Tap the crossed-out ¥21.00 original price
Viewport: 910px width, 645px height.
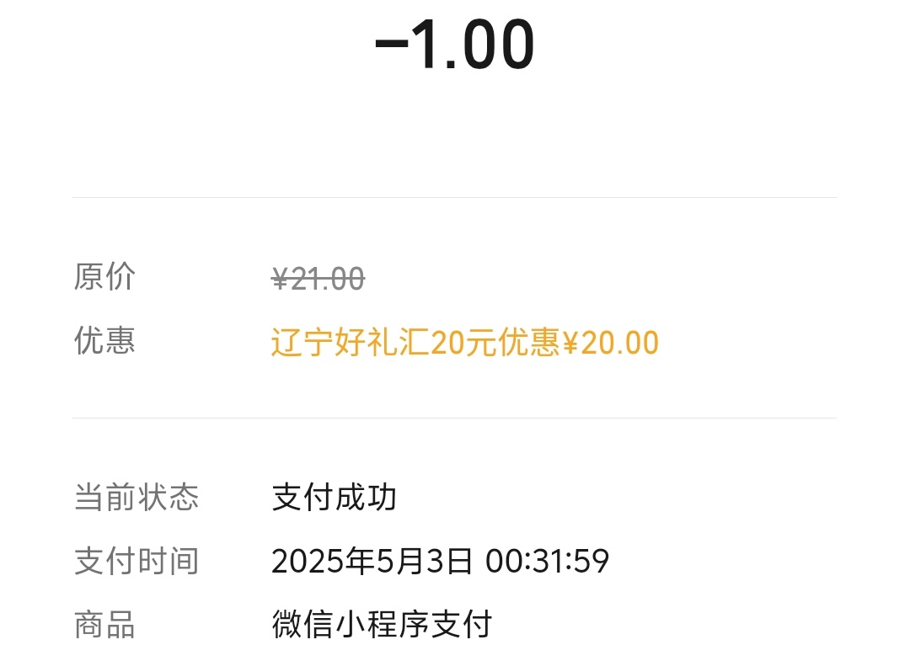(x=318, y=279)
